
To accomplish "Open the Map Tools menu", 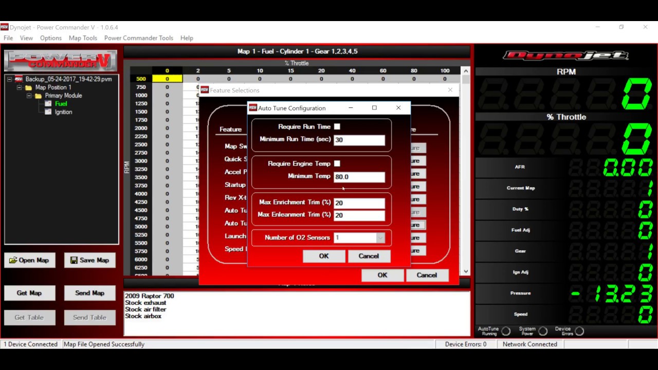I will (83, 38).
